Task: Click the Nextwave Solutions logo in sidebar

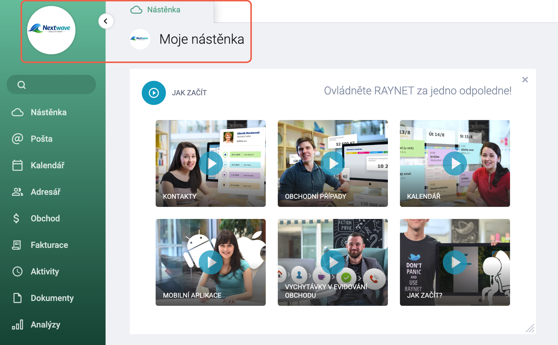Action: click(x=51, y=30)
